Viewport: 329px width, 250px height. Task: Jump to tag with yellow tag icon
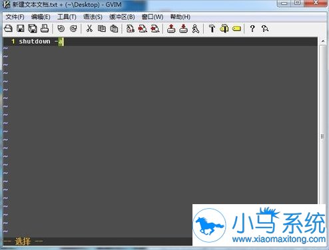point(236,29)
